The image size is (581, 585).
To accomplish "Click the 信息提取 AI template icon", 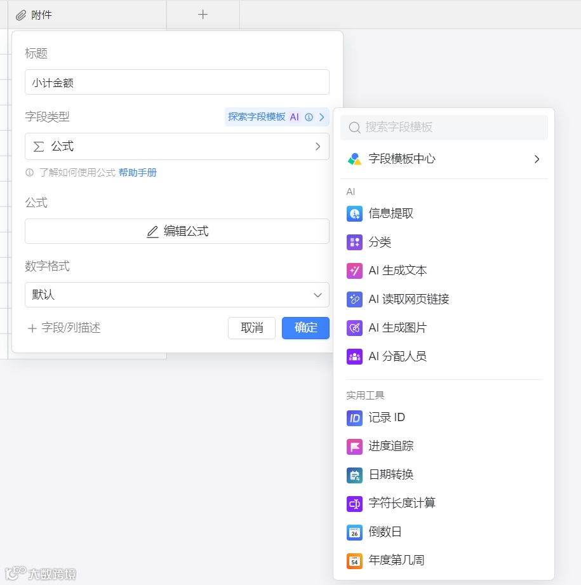I will pyautogui.click(x=354, y=214).
